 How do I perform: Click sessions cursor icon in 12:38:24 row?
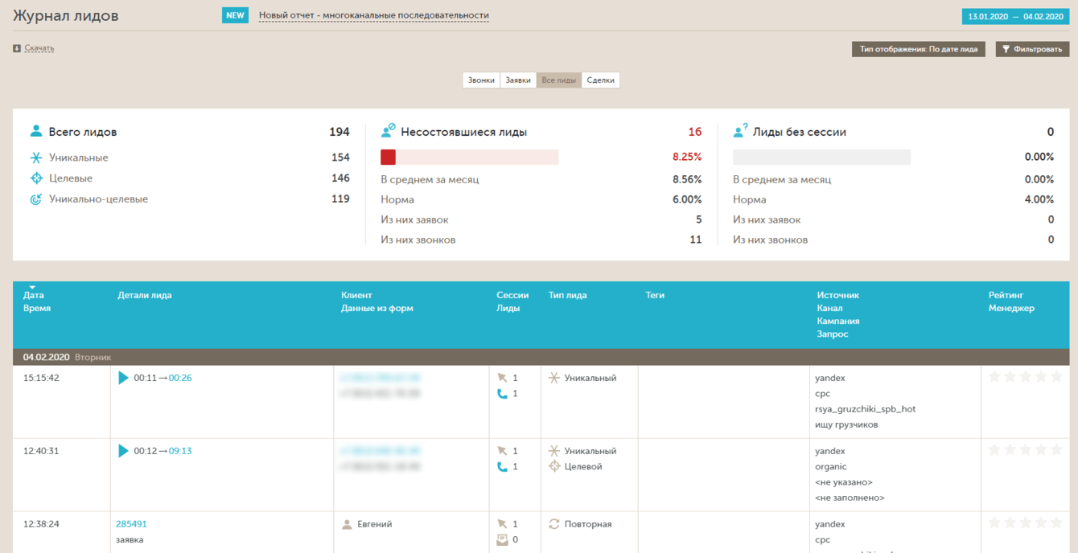pos(502,524)
